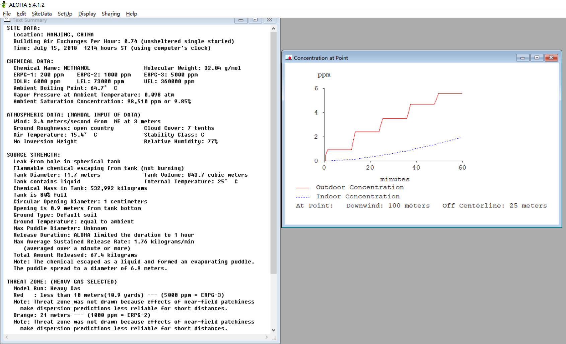Click 'Tank Volume: 843.7 cubic meters' text

coord(196,175)
